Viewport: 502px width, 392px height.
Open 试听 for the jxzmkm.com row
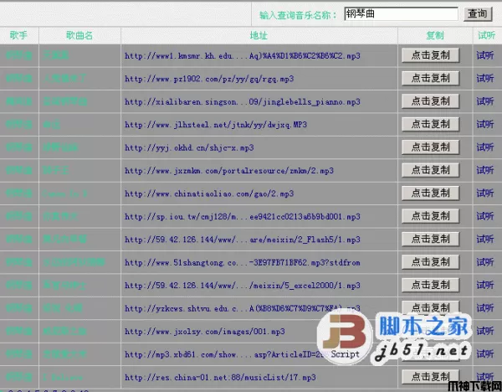(x=485, y=170)
